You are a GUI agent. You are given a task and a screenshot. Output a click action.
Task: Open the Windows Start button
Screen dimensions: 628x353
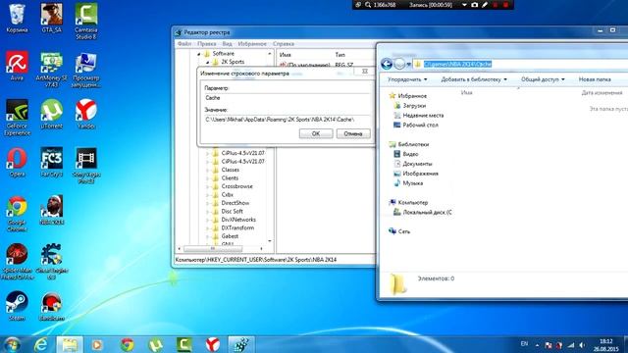[12, 344]
